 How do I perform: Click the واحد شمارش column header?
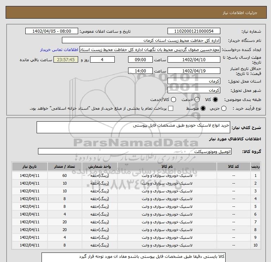point(100,166)
